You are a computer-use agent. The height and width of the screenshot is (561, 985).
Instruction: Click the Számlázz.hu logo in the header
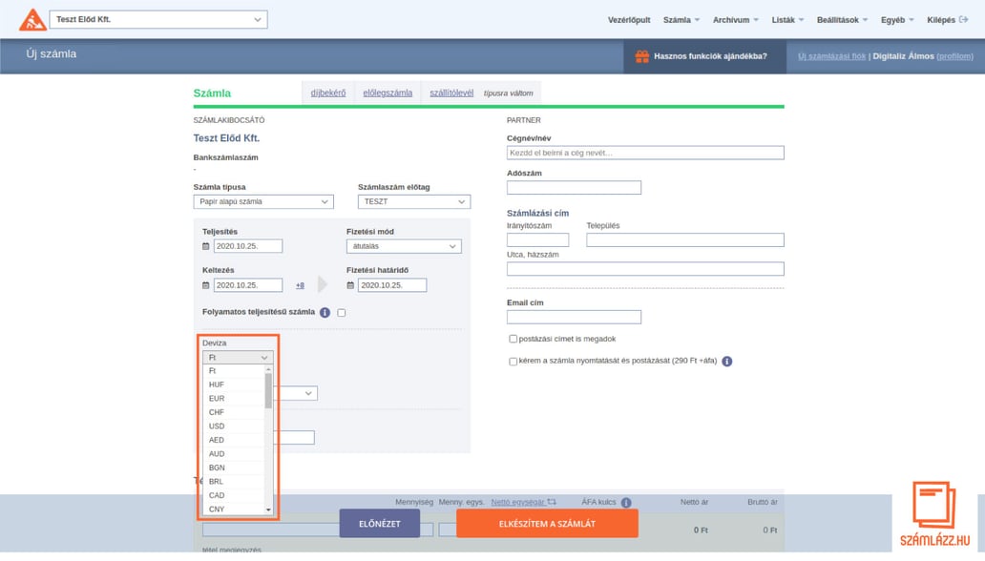point(32,20)
